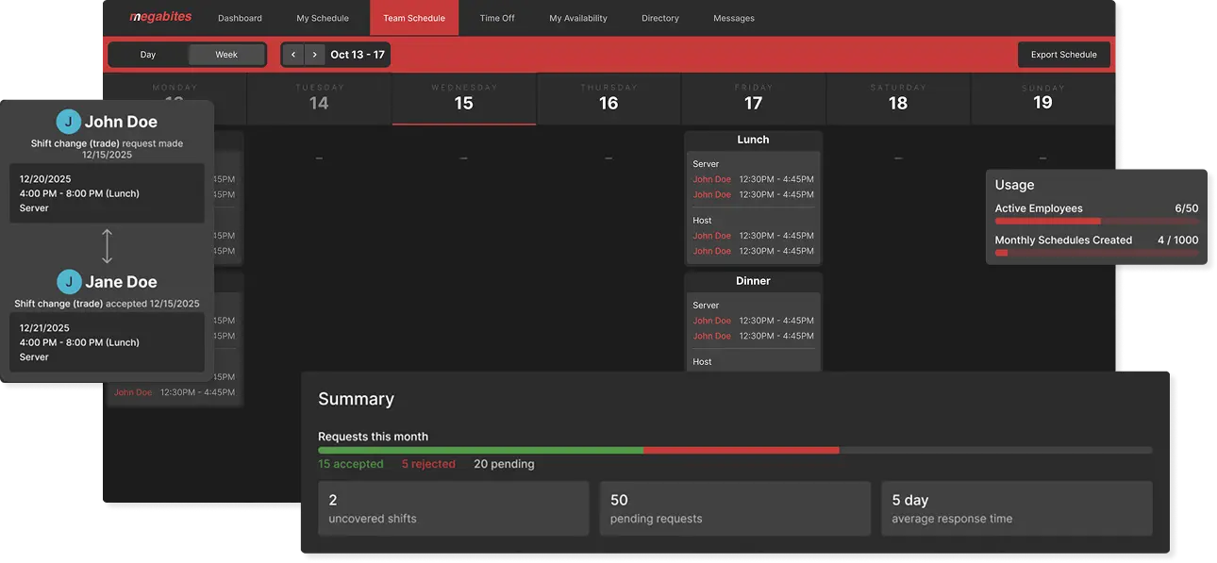The height and width of the screenshot is (563, 1217).
Task: Open the average response time card
Action: click(1017, 508)
